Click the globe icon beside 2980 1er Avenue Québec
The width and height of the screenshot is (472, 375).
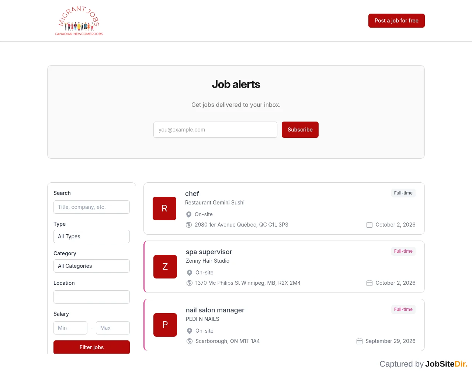coord(189,225)
